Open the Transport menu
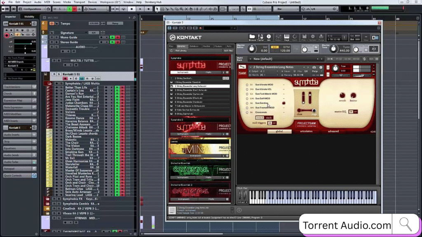Viewport: 422px width, 237px height. pyautogui.click(x=79, y=2)
